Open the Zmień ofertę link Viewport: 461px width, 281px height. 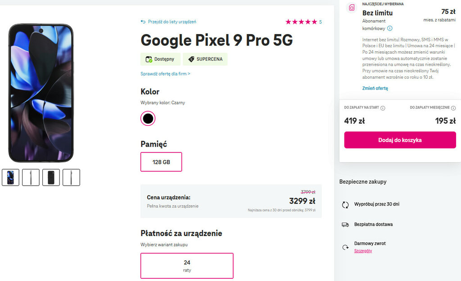pyautogui.click(x=375, y=88)
